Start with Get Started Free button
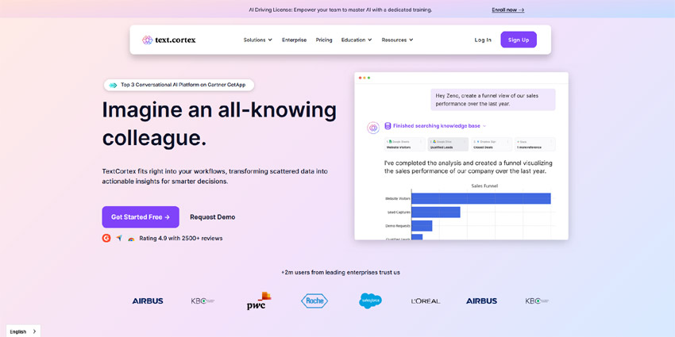 (141, 217)
